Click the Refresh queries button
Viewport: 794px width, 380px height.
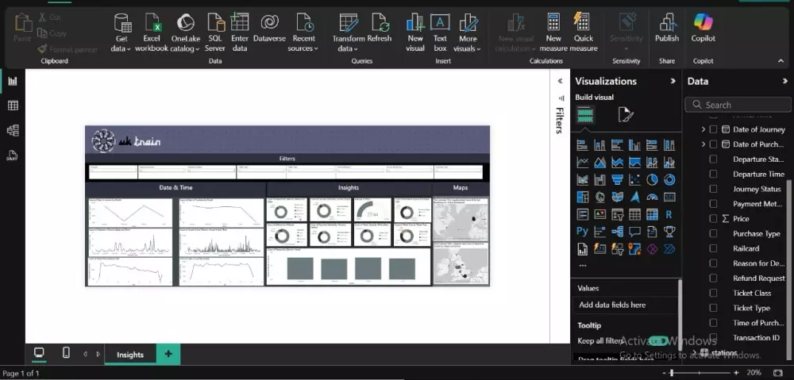[380, 29]
